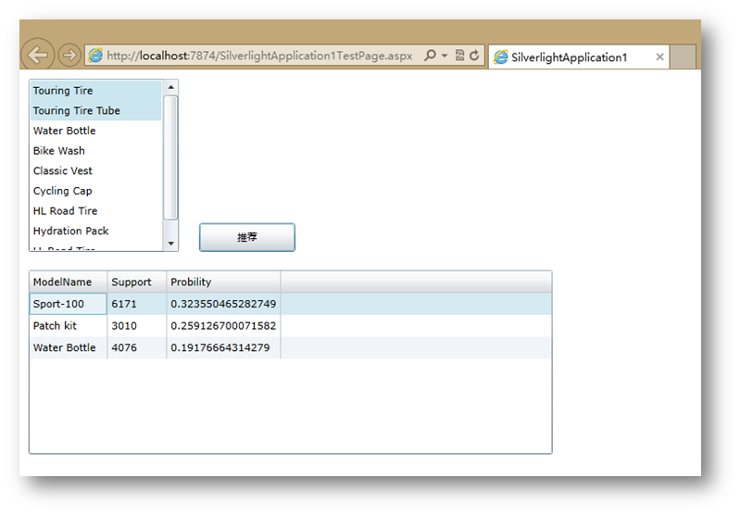Click the product list scrollbar thumb

click(x=170, y=157)
